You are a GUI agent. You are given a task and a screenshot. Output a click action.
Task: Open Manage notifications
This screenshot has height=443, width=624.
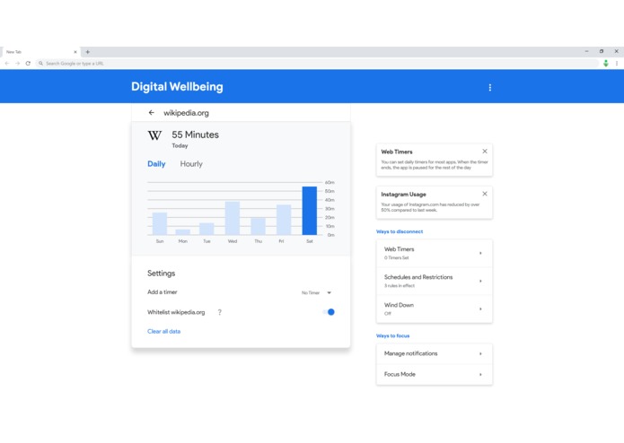click(x=435, y=353)
